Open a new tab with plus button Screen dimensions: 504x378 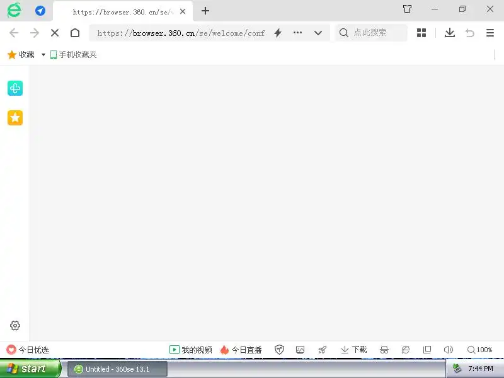205,11
